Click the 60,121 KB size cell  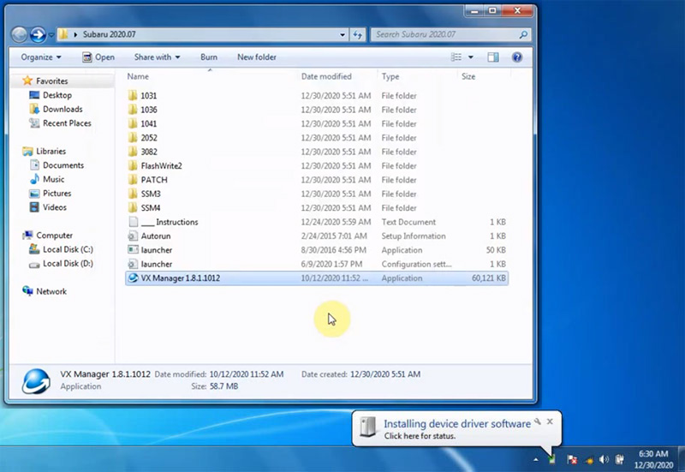click(x=488, y=278)
